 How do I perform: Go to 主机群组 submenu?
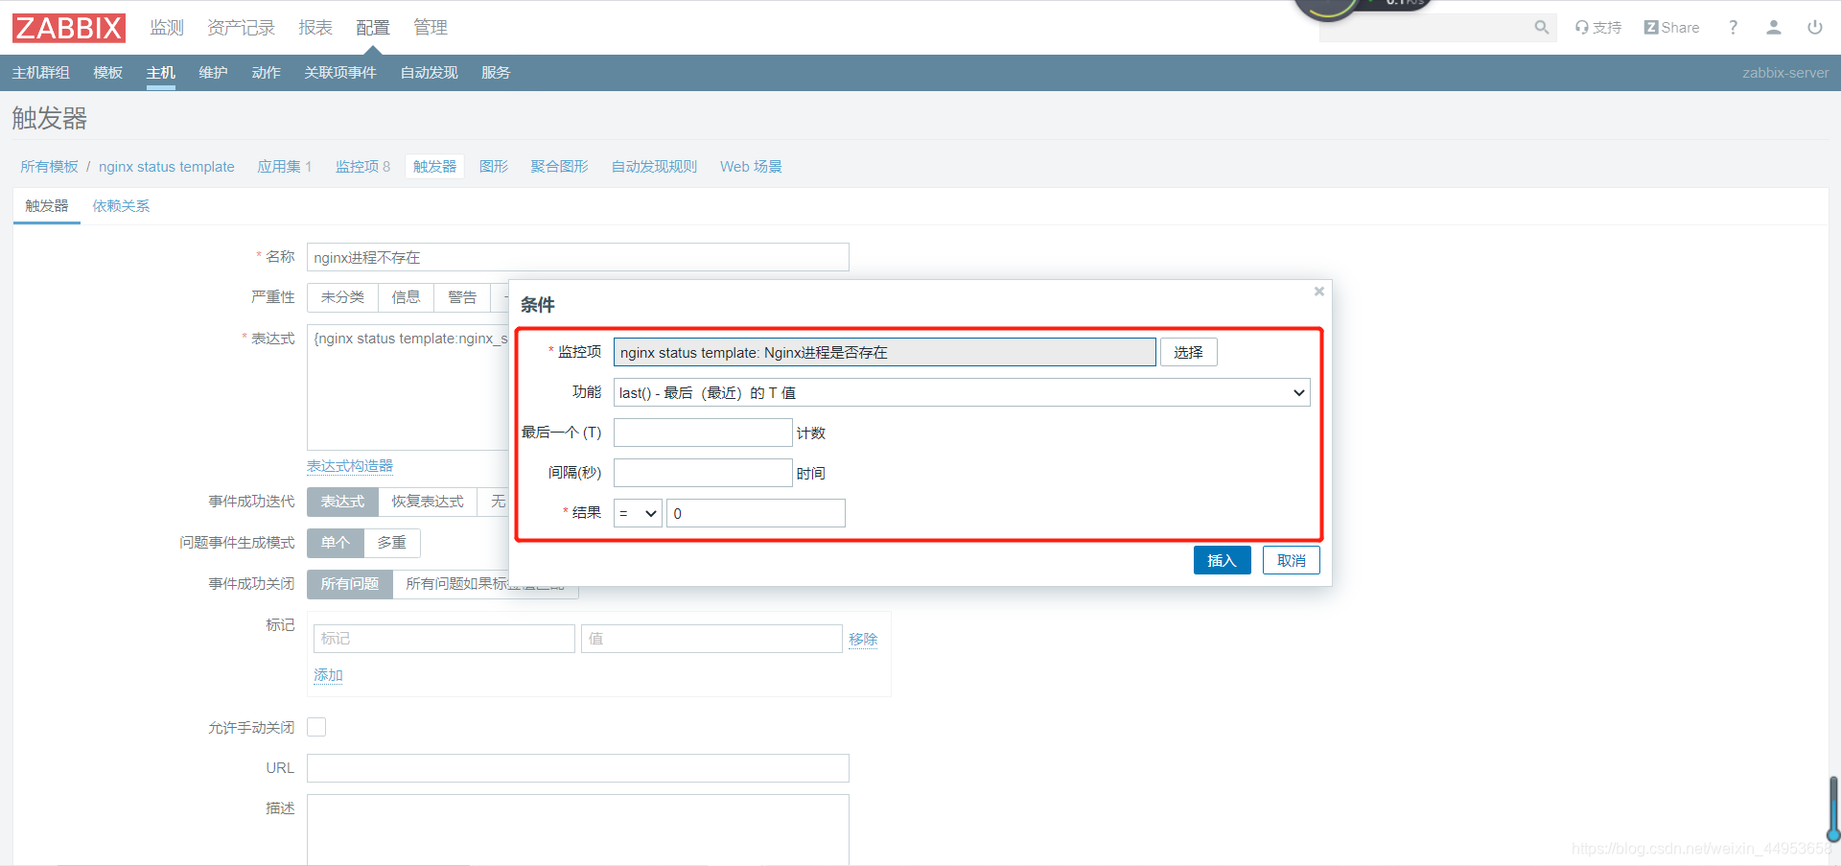click(40, 73)
